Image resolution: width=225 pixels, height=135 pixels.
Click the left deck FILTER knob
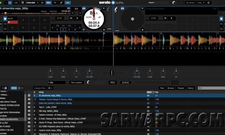click(89, 73)
